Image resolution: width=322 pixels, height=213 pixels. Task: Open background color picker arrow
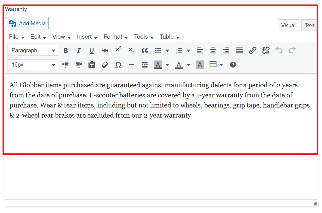point(167,65)
